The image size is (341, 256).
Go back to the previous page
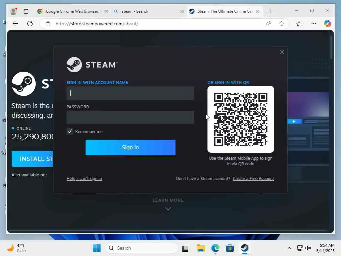[15, 24]
